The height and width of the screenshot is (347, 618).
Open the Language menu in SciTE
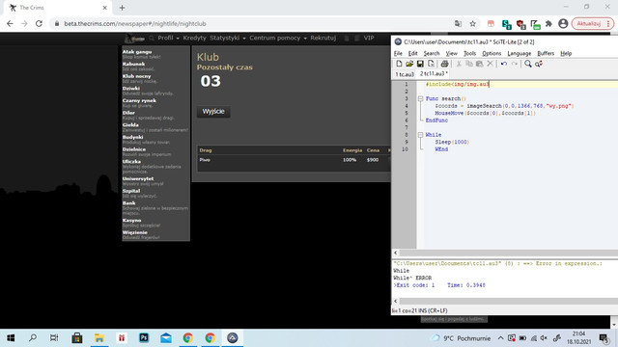[x=520, y=53]
